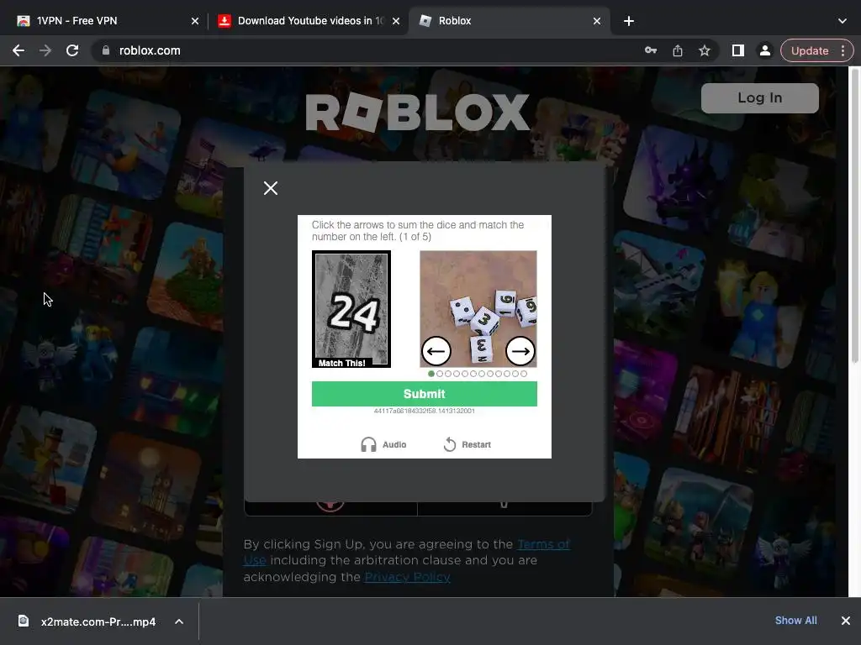Click the dice puzzle image
Viewport: 861px width, 645px height.
coord(478,309)
